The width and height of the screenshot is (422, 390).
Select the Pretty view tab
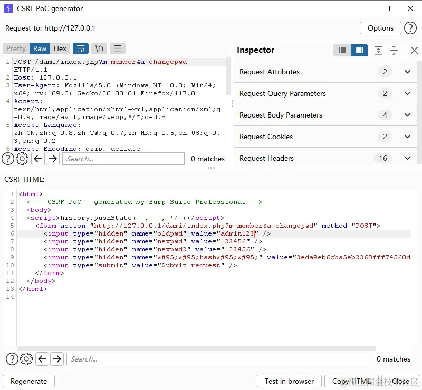pos(16,48)
